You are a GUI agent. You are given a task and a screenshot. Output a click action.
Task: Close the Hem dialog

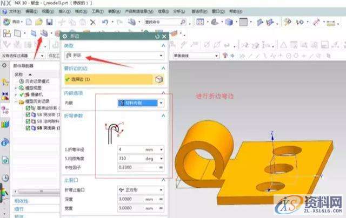pos(164,36)
